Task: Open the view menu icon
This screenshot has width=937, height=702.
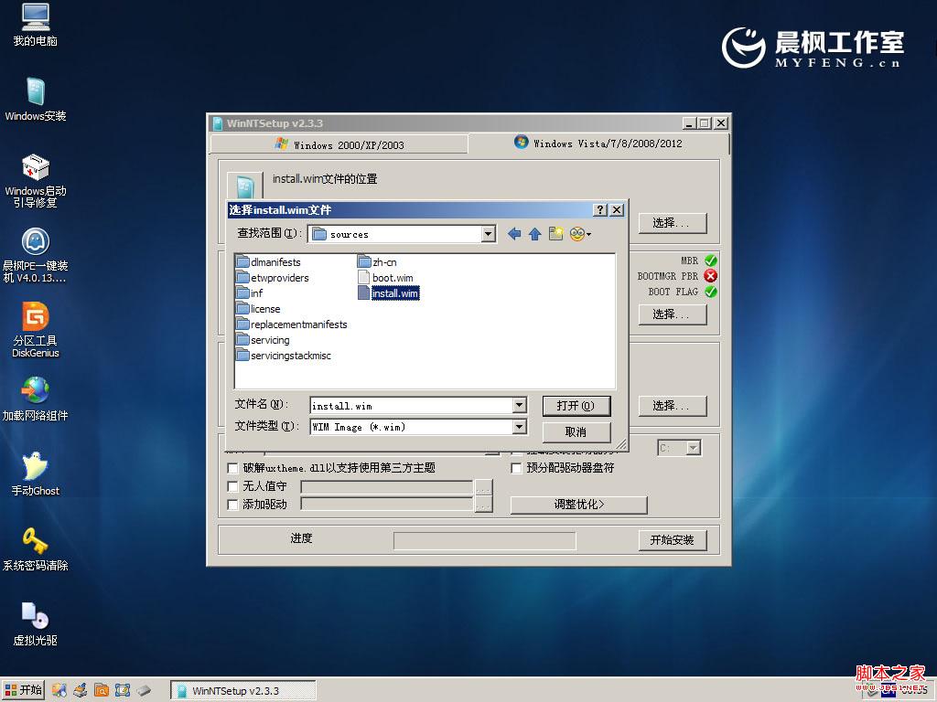Action: coord(580,234)
